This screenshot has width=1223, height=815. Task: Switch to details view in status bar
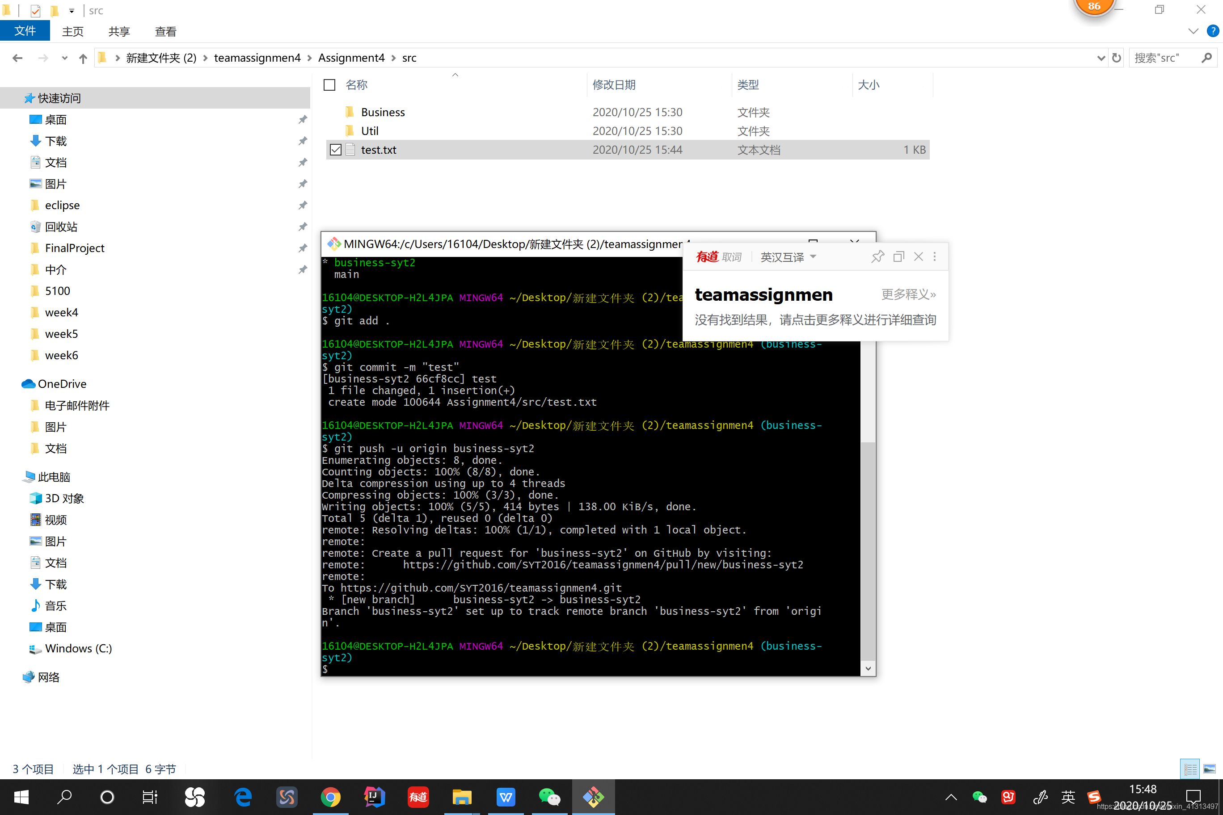click(1190, 769)
